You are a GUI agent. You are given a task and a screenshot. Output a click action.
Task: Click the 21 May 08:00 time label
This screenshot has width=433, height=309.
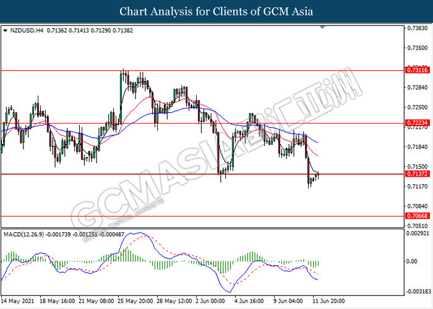96,301
